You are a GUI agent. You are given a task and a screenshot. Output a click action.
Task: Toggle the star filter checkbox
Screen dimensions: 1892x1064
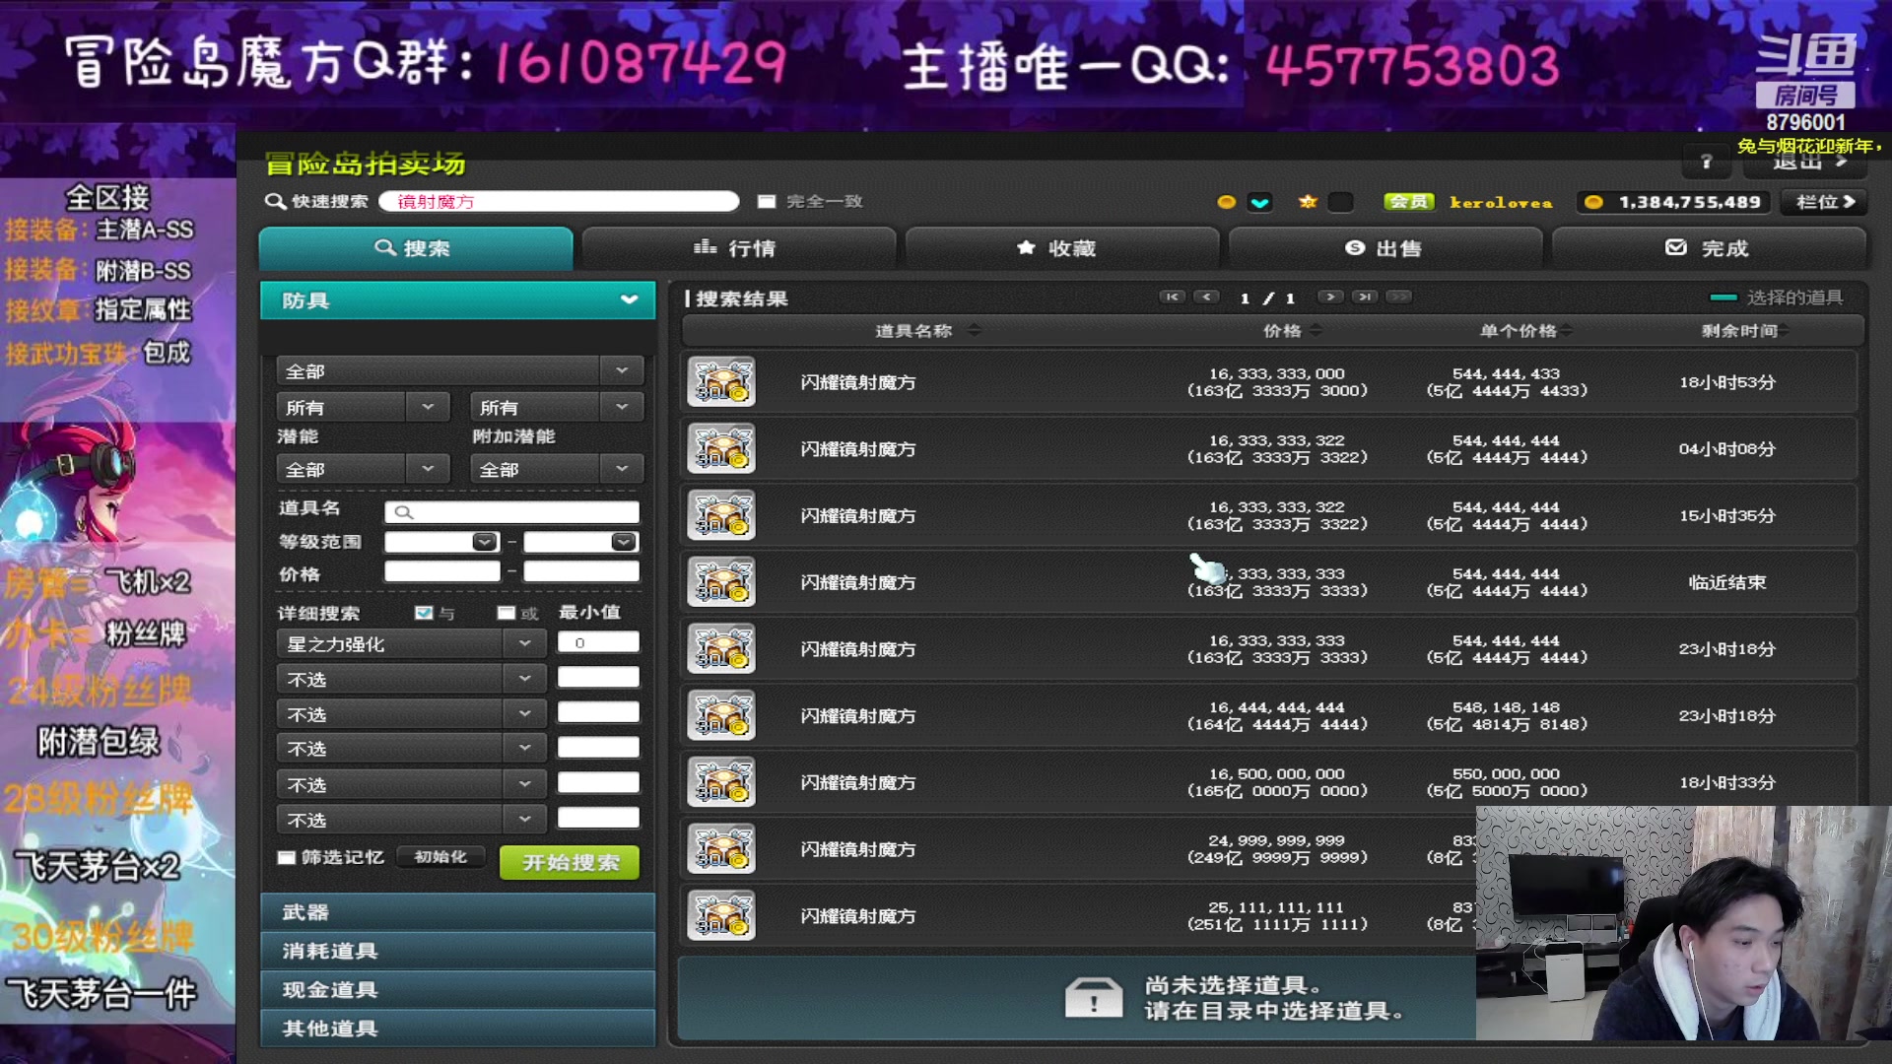point(1340,202)
